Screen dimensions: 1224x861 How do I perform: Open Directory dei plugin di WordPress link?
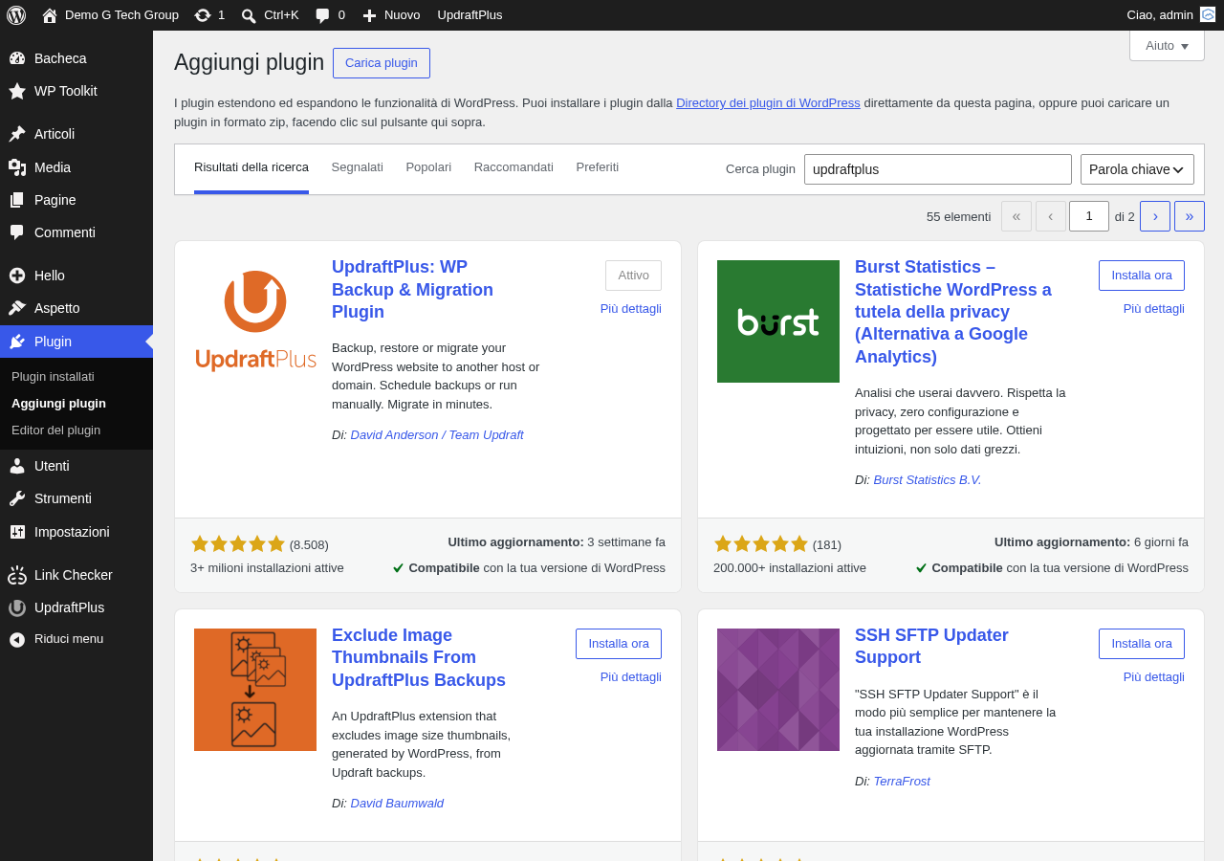tap(768, 102)
